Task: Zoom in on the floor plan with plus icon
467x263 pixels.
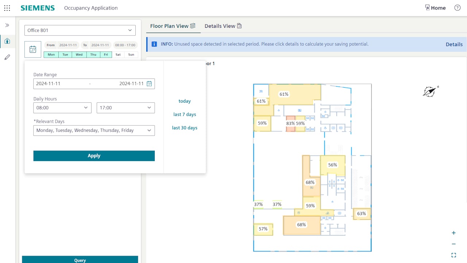Action: 454,233
